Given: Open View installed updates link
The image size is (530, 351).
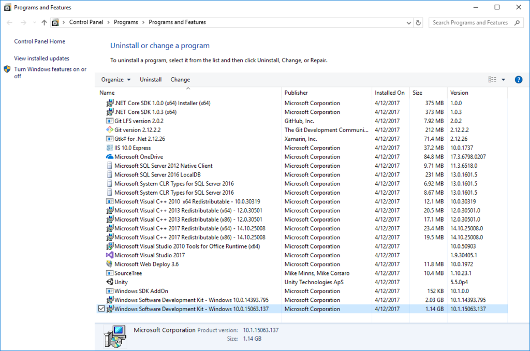Looking at the screenshot, I should (41, 58).
